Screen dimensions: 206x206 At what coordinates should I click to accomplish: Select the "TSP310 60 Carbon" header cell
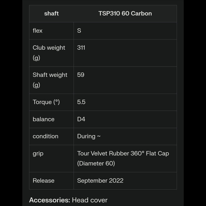[125, 13]
